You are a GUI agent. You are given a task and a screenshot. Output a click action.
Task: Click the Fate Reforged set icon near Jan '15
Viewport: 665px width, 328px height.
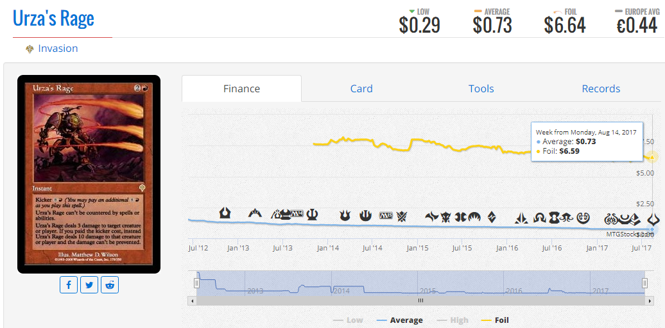point(432,217)
